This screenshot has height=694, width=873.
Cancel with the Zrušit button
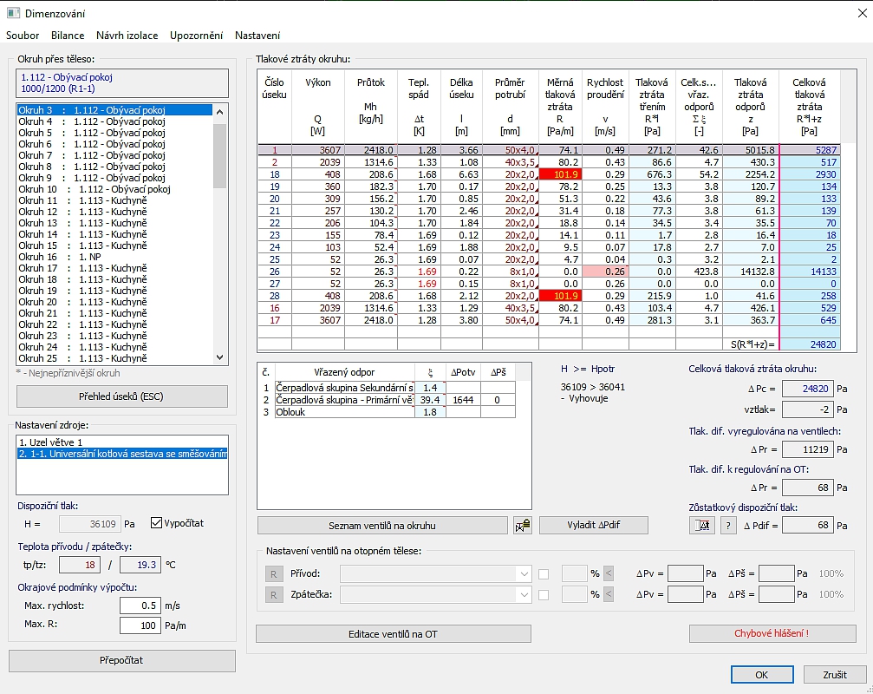[835, 675]
